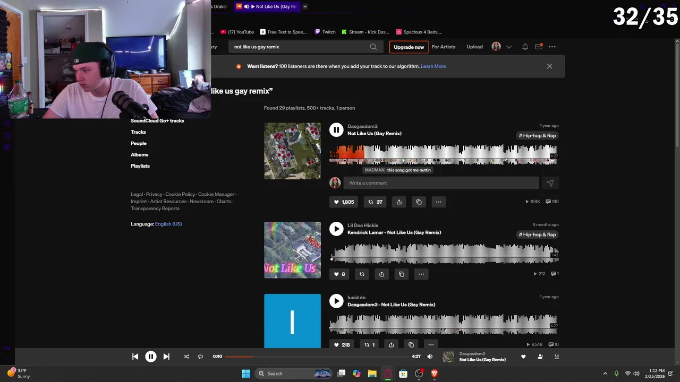Viewport: 680px width, 382px height.
Task: Click Learn More in the listeners banner
Action: (x=433, y=66)
